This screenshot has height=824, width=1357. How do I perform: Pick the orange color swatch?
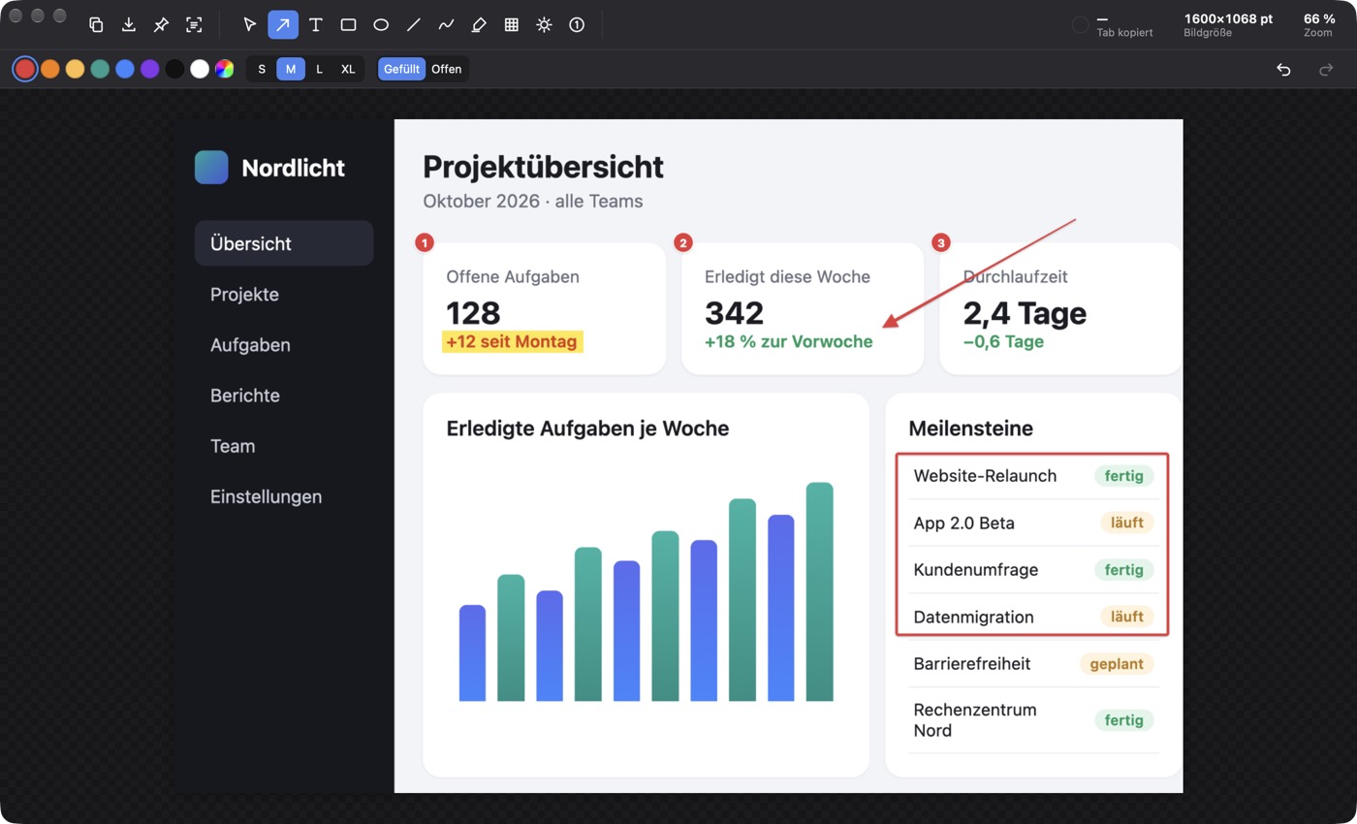click(50, 69)
